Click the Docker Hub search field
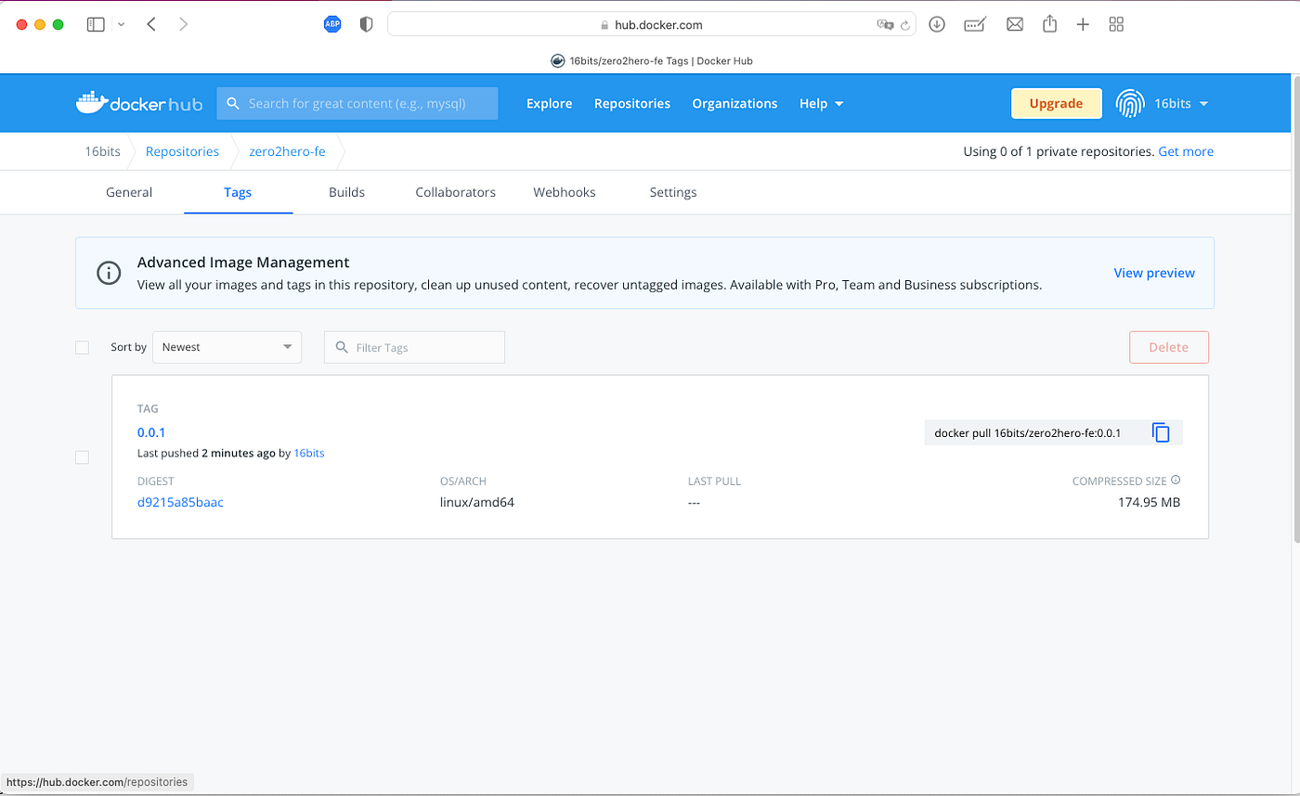Image resolution: width=1300 pixels, height=796 pixels. tap(357, 103)
